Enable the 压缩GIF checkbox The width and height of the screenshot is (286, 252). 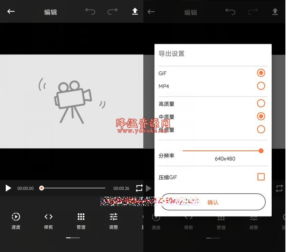[x=261, y=177]
